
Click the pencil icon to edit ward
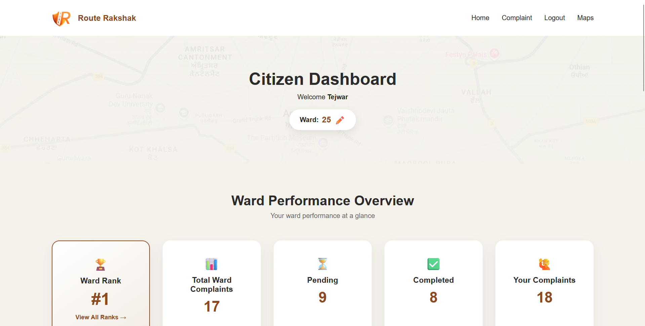pos(340,120)
